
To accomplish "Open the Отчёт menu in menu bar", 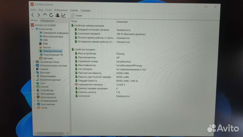I will [x=49, y=10].
